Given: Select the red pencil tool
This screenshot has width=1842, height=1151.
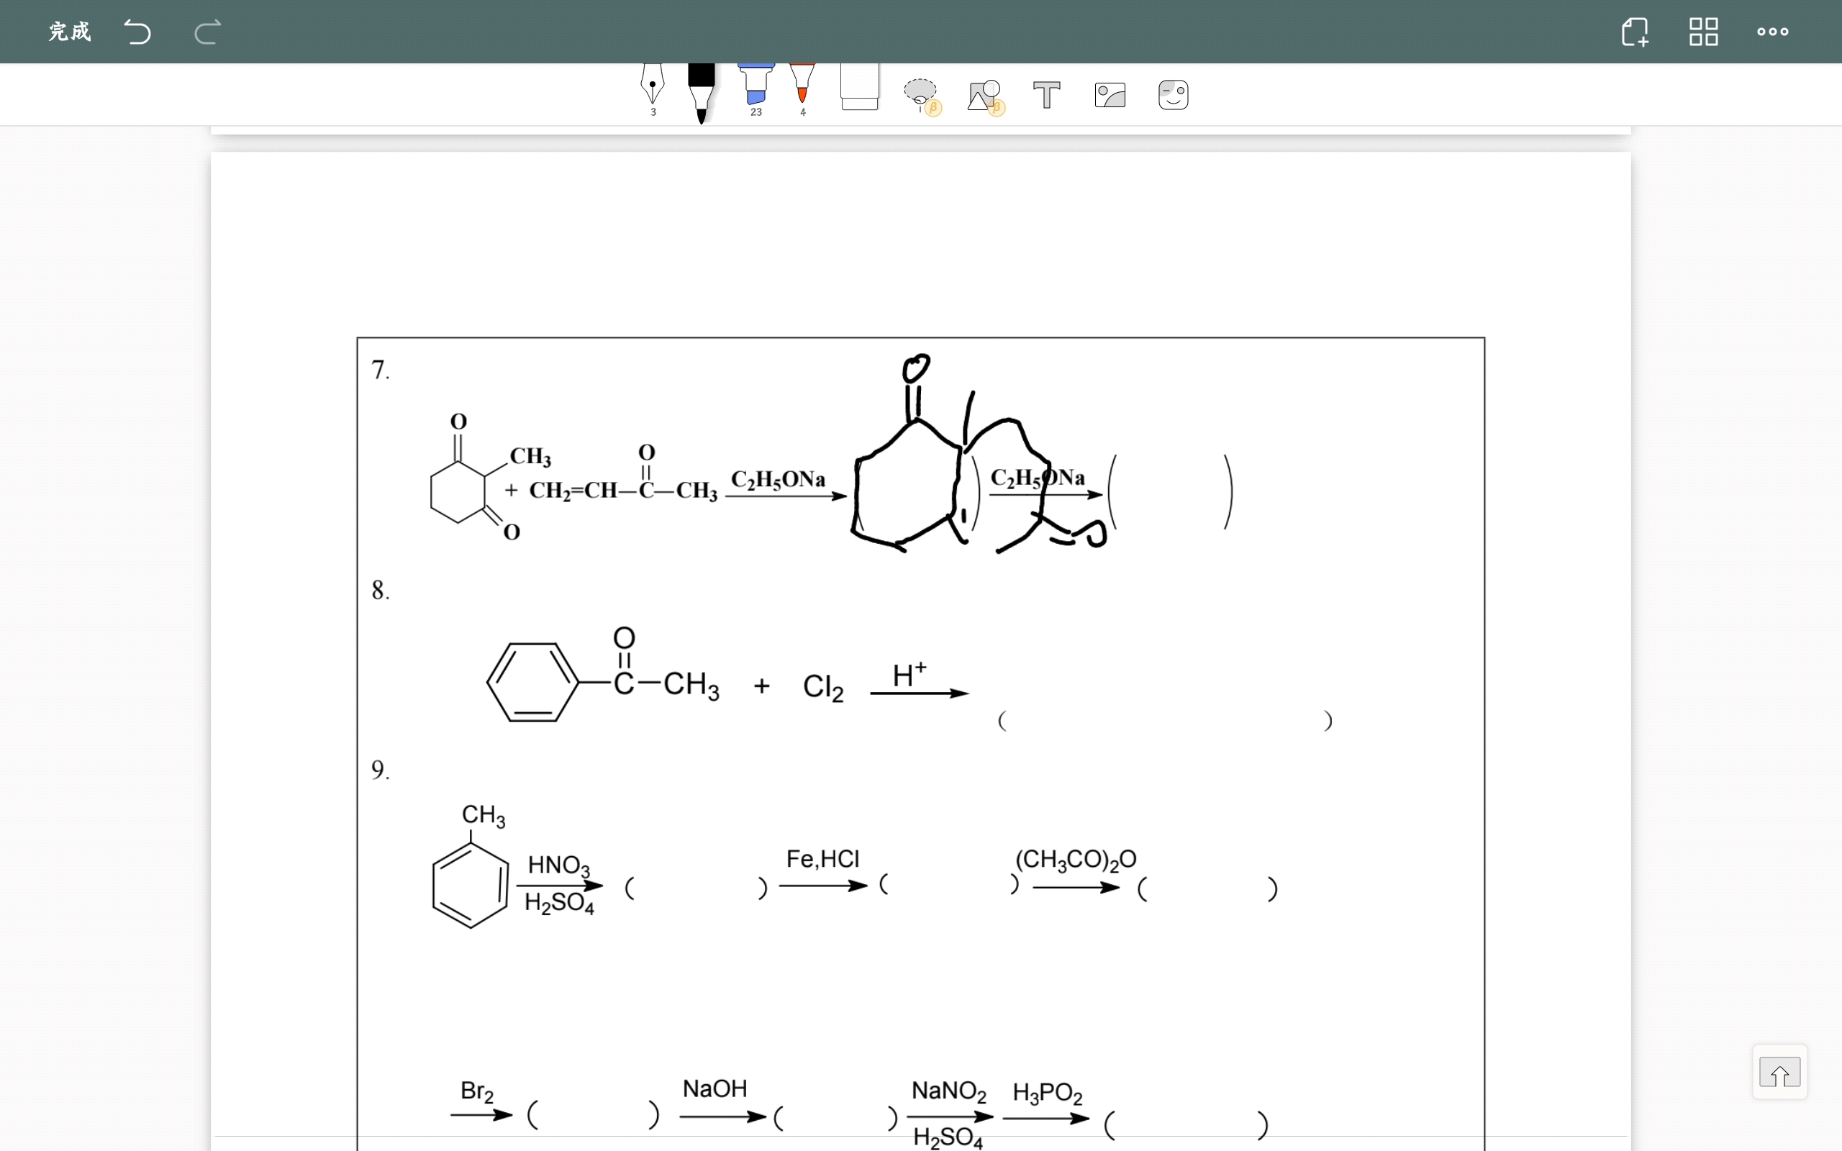Looking at the screenshot, I should click(x=802, y=89).
